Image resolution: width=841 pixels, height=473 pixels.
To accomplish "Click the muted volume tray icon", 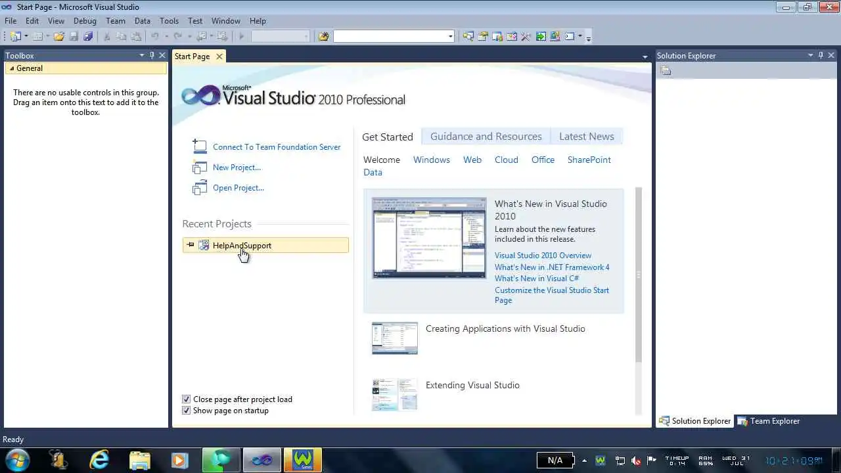I will (636, 461).
